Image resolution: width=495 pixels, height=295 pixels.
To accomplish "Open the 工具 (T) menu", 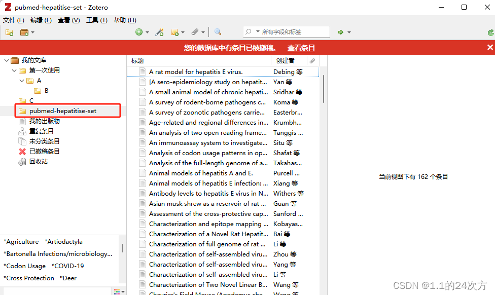I will point(96,20).
